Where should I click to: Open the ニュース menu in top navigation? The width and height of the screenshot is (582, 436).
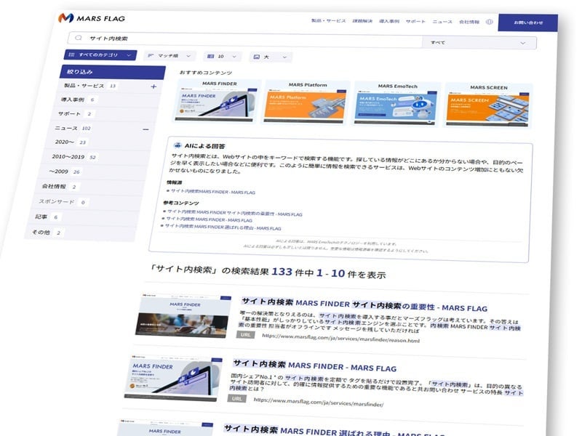click(442, 21)
